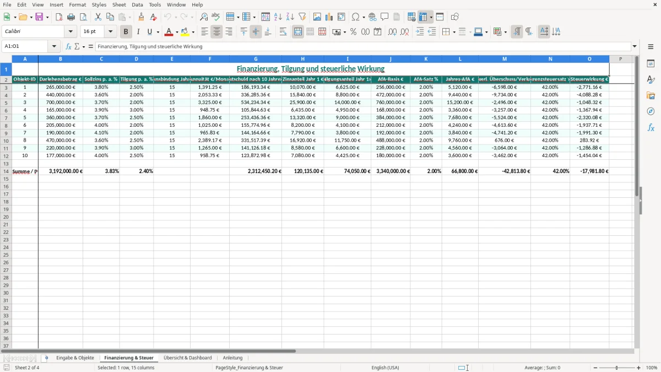This screenshot has width=661, height=372.
Task: Apply yellow background color
Action: (x=185, y=32)
